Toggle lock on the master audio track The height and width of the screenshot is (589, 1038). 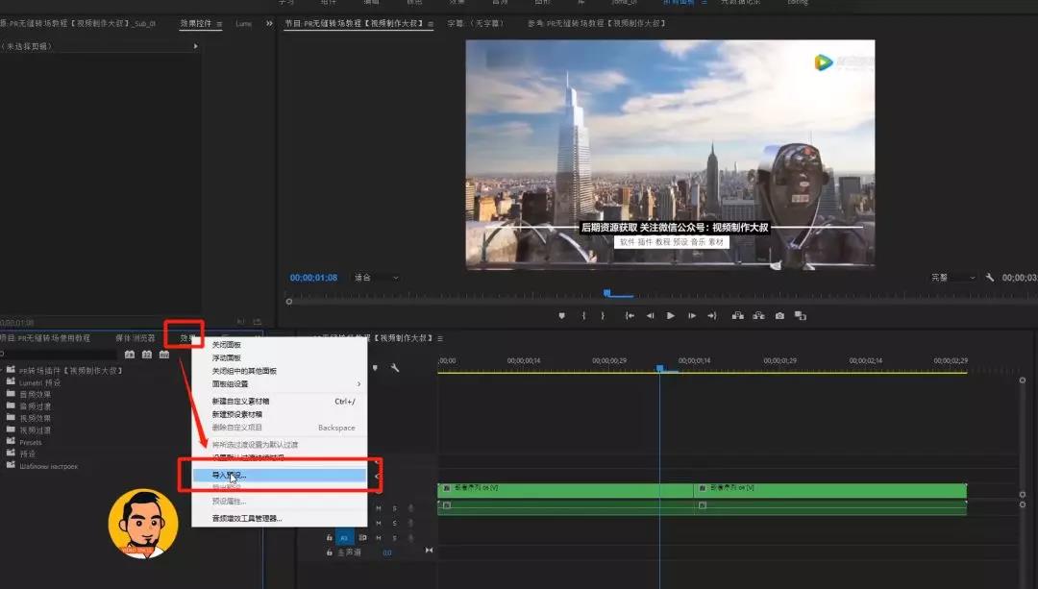click(x=329, y=552)
